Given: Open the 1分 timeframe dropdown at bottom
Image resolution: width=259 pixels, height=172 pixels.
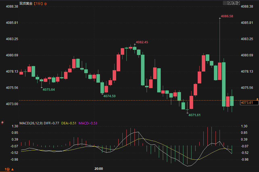Looking at the screenshot, I should (x=9, y=169).
